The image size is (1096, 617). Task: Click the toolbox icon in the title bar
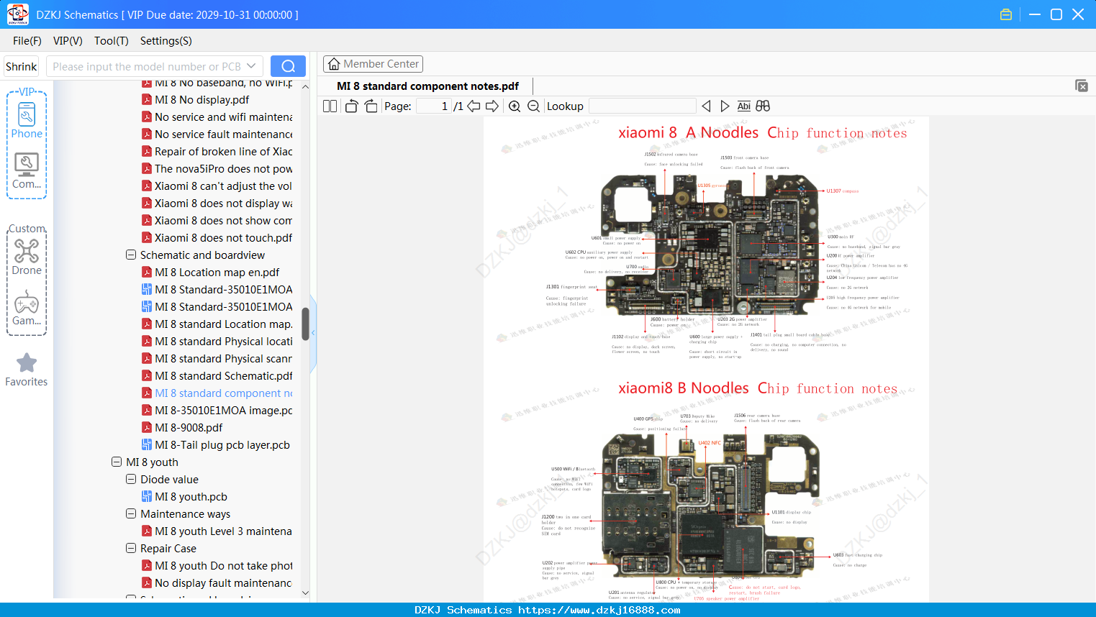coord(1006,14)
